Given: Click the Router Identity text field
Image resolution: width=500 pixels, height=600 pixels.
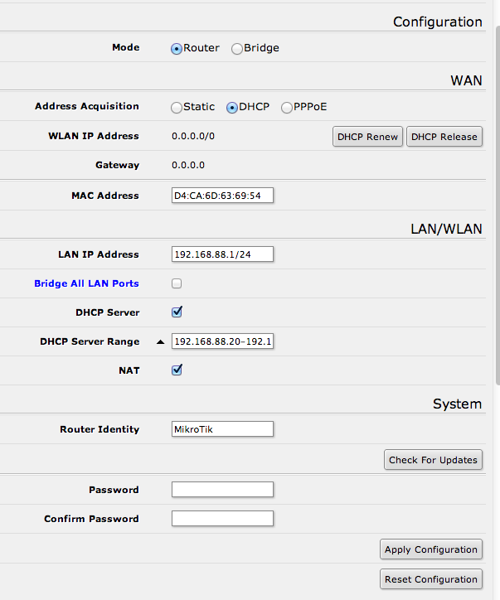Looking at the screenshot, I should [x=222, y=429].
